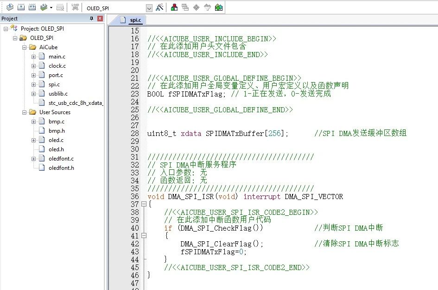
Task: Expand the usblib.c tree node
Action: coord(33,94)
